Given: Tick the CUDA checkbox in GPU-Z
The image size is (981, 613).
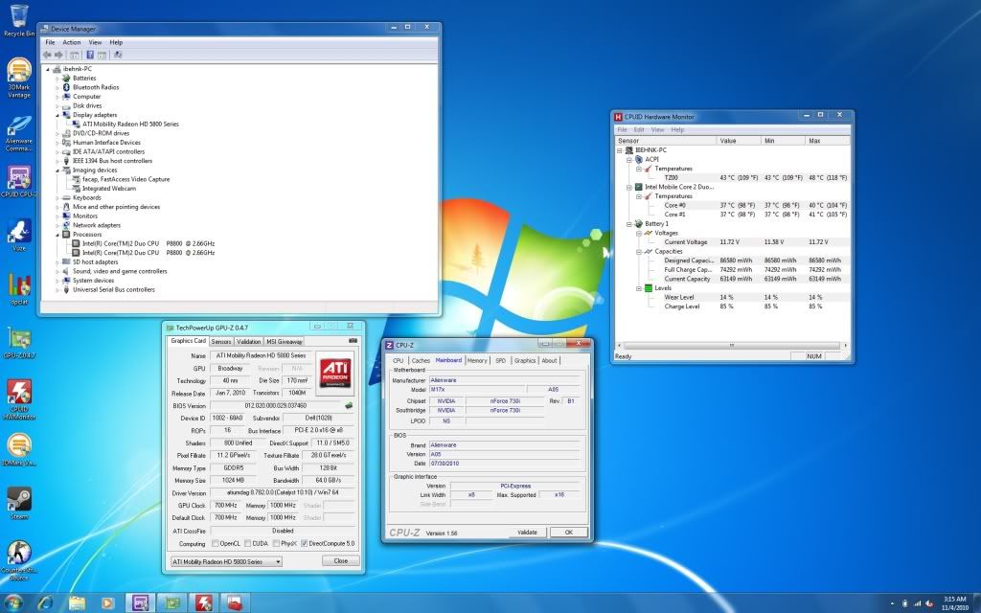Looking at the screenshot, I should [x=248, y=544].
